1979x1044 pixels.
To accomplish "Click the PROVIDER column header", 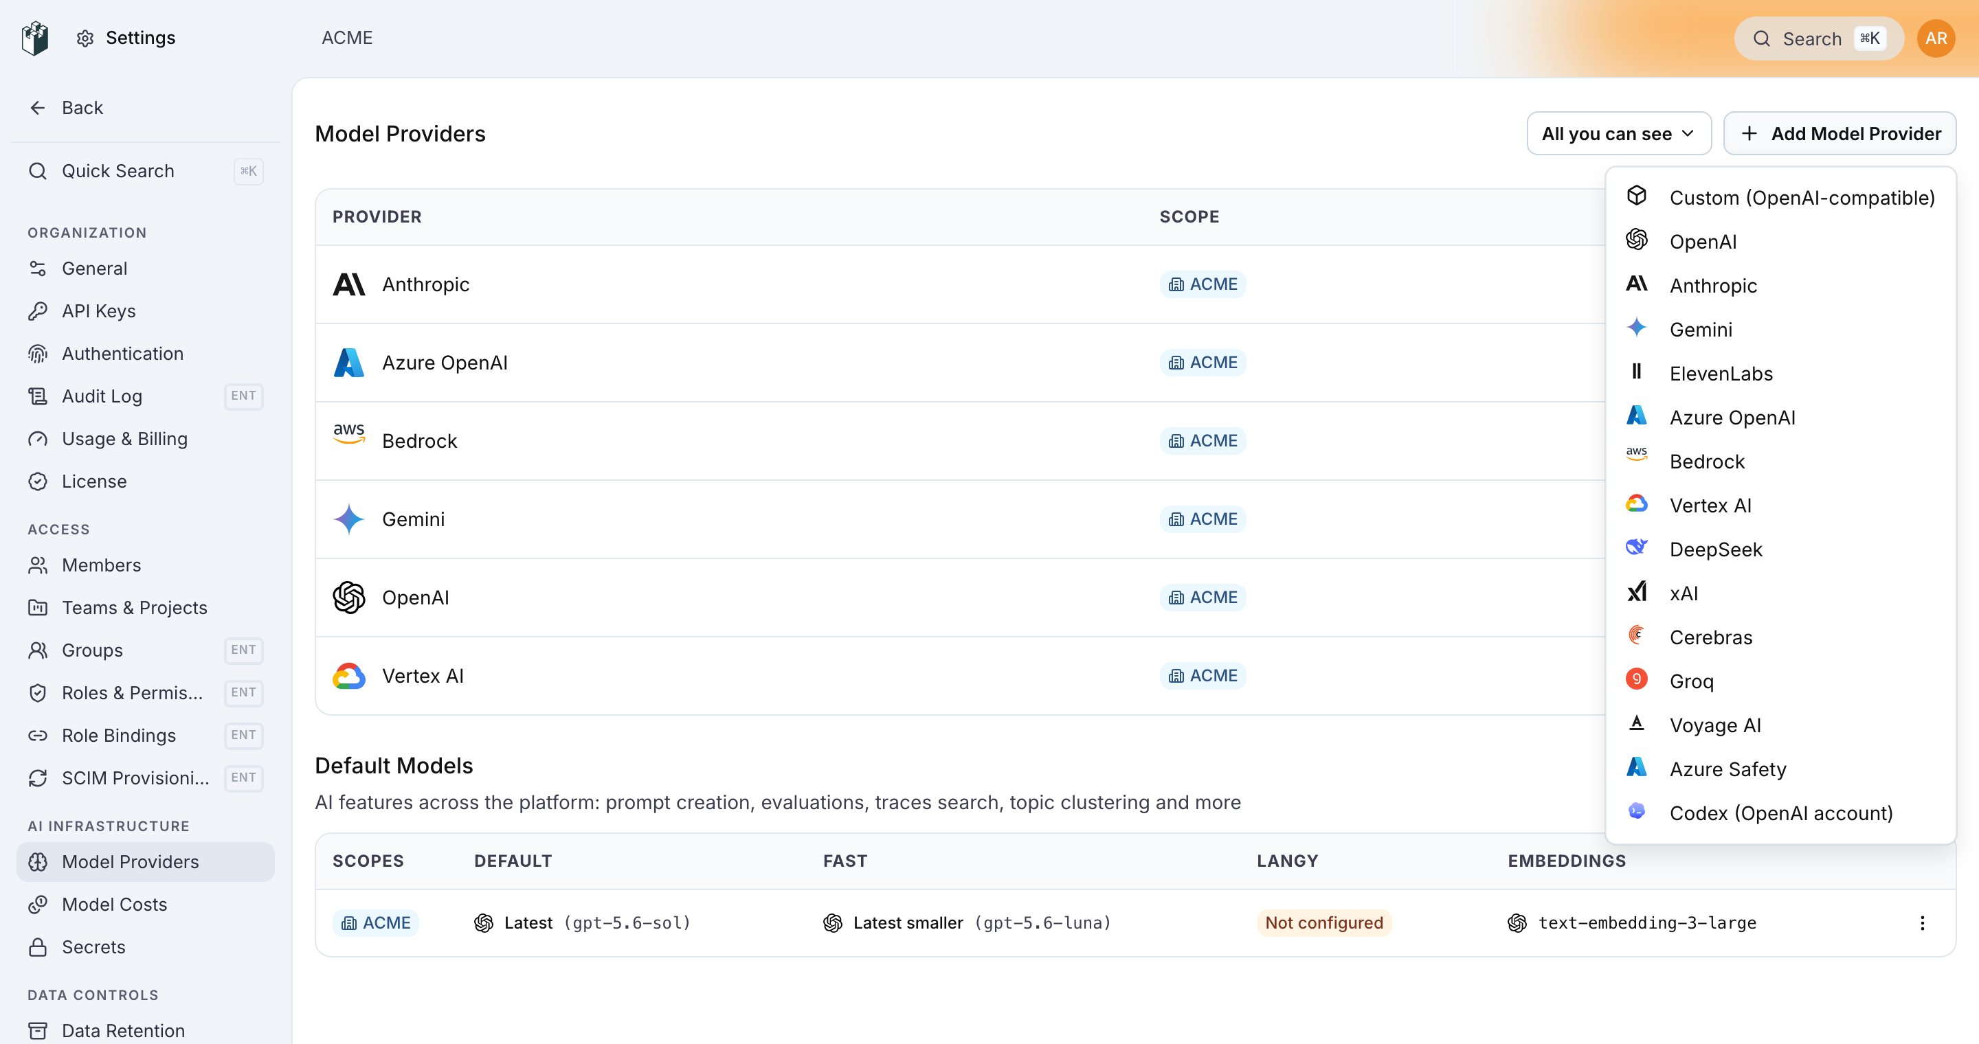I will [x=377, y=217].
